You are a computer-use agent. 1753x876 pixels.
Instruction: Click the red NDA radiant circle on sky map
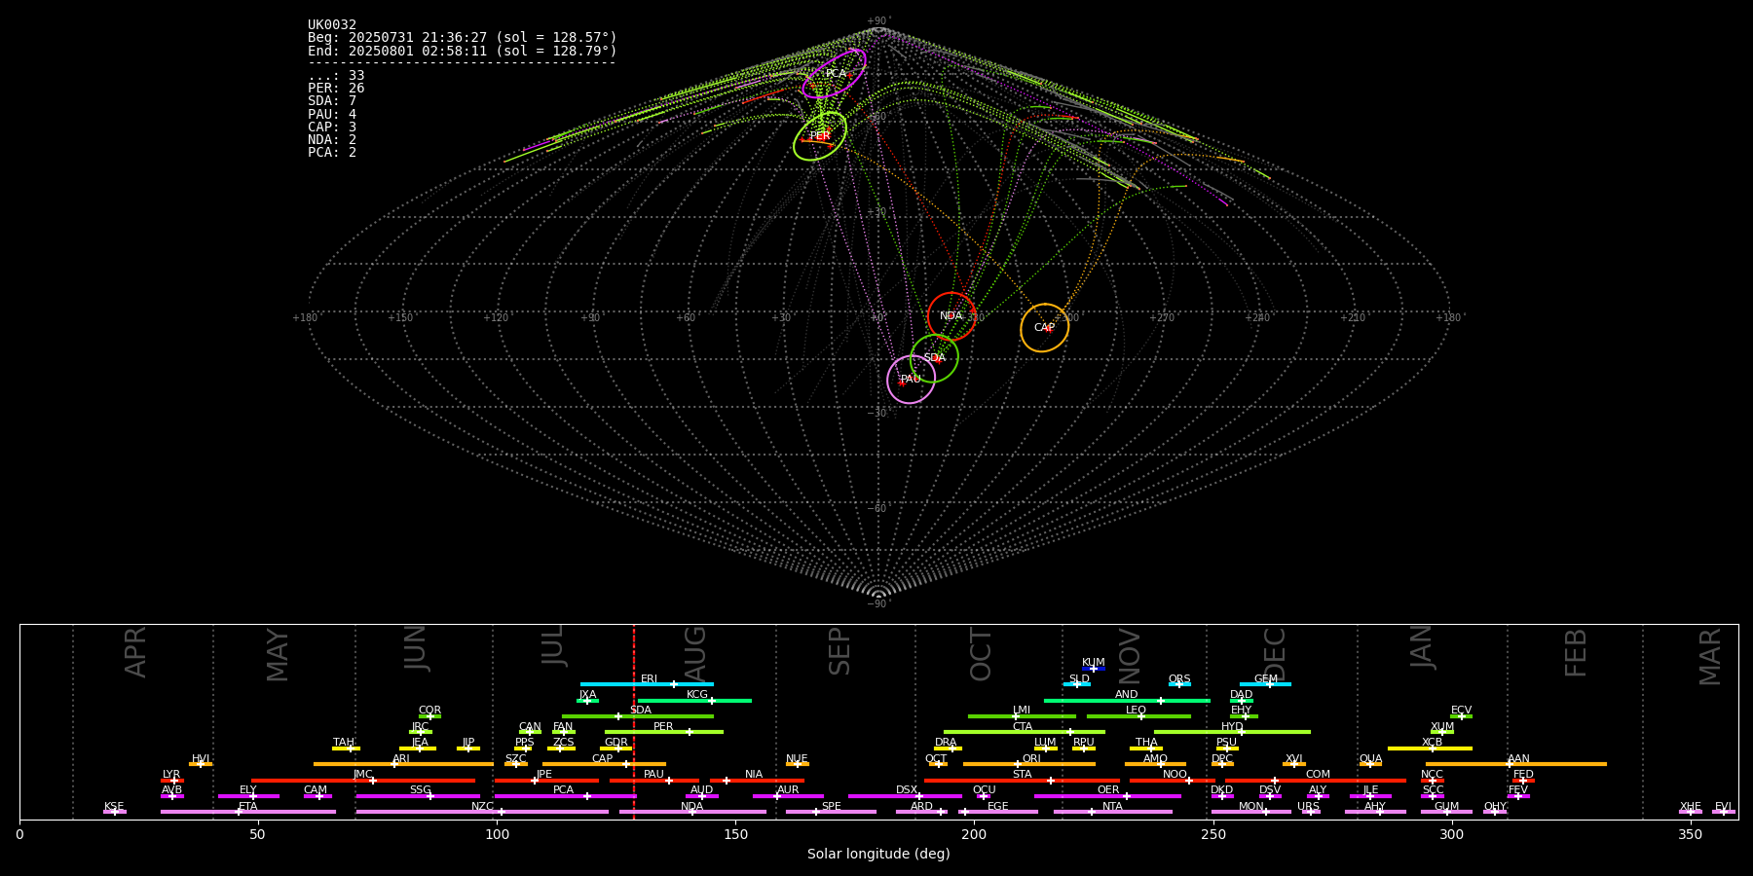tap(951, 316)
